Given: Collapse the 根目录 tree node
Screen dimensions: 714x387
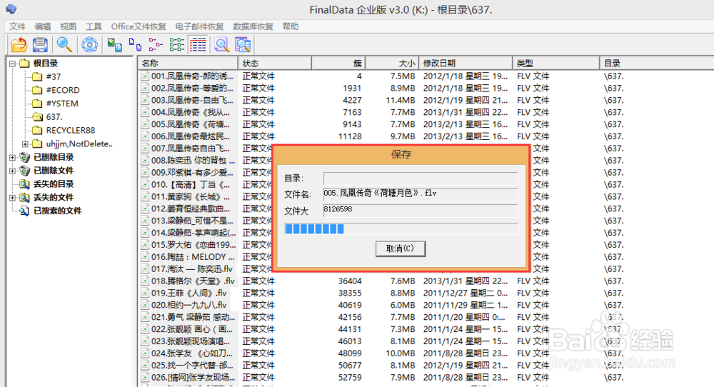Looking at the screenshot, I should click(13, 64).
